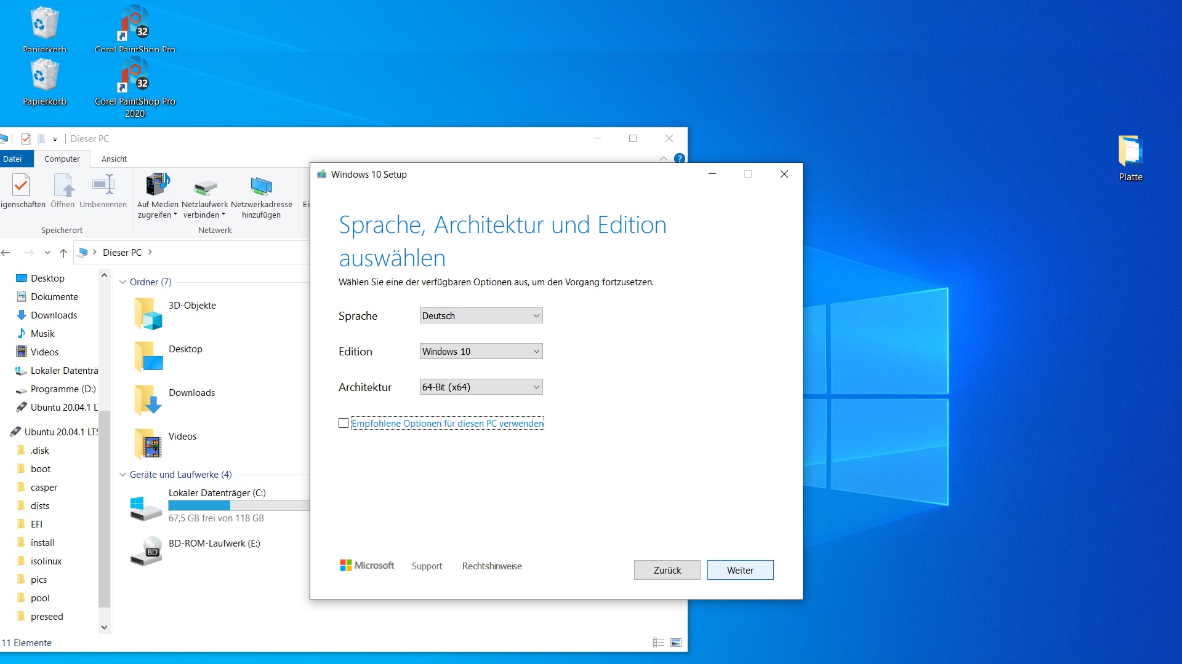This screenshot has width=1182, height=664.
Task: Go back with the Explorer back arrow
Action: click(x=6, y=253)
